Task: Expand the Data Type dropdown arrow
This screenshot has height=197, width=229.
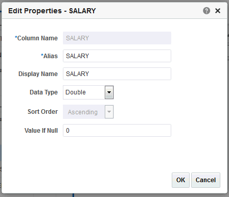Action: tap(109, 92)
